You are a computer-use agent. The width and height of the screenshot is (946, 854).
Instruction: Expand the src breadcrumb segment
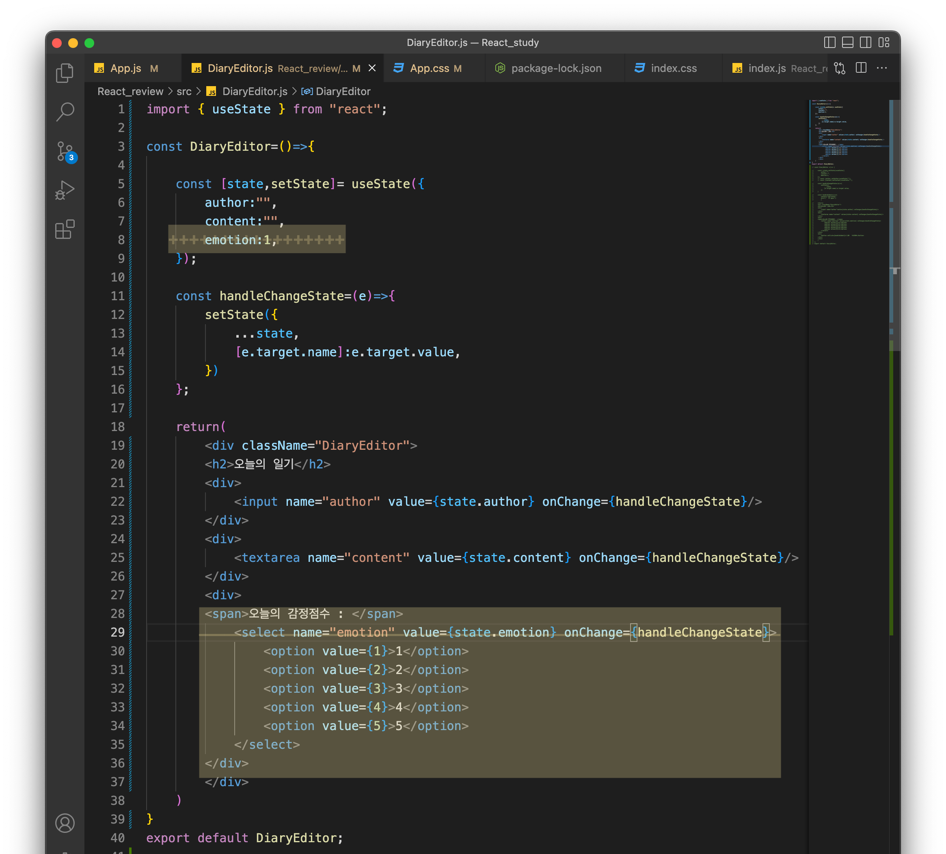pyautogui.click(x=184, y=91)
